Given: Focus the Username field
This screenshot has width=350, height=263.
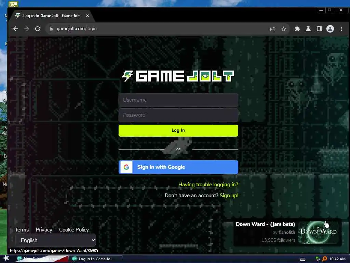Looking at the screenshot, I should point(178,100).
